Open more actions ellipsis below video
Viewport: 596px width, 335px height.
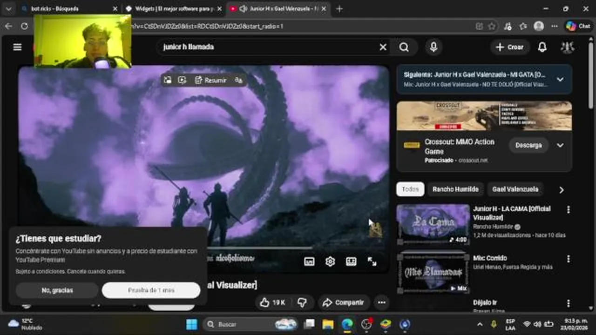381,303
